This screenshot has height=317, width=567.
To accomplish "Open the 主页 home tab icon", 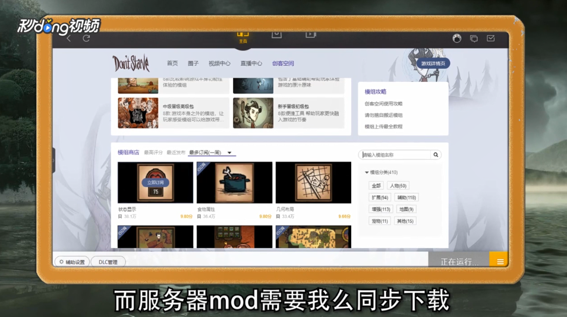I will tap(243, 37).
